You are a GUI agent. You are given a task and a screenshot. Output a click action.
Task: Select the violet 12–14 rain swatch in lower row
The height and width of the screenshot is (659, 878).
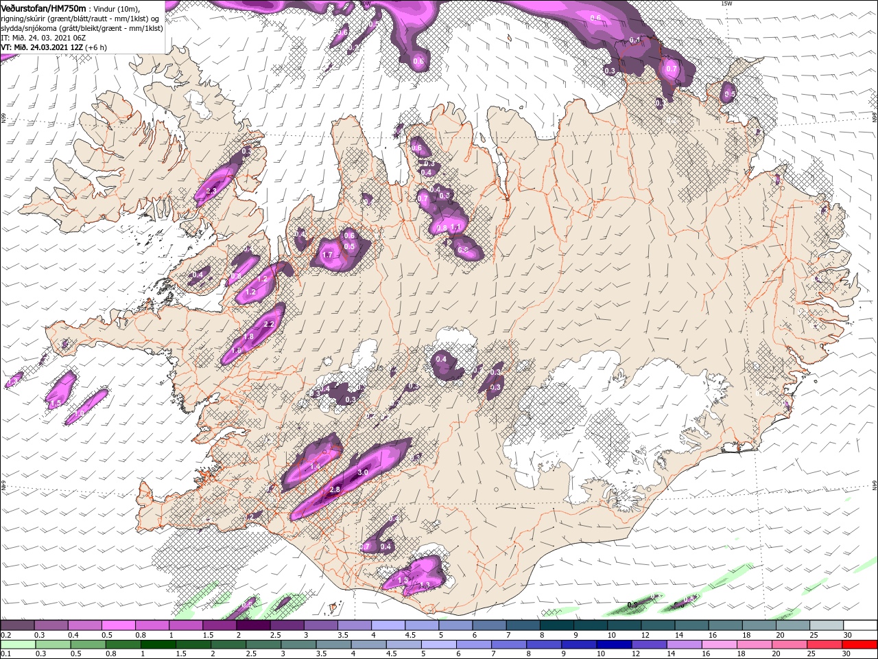pyautogui.click(x=649, y=645)
